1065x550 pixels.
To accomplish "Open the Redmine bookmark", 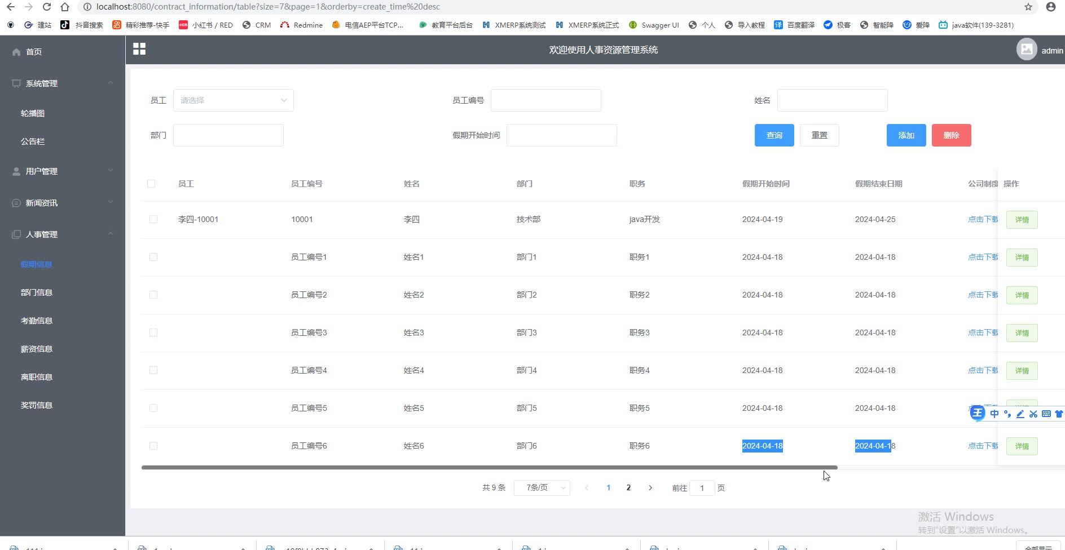I will (302, 25).
